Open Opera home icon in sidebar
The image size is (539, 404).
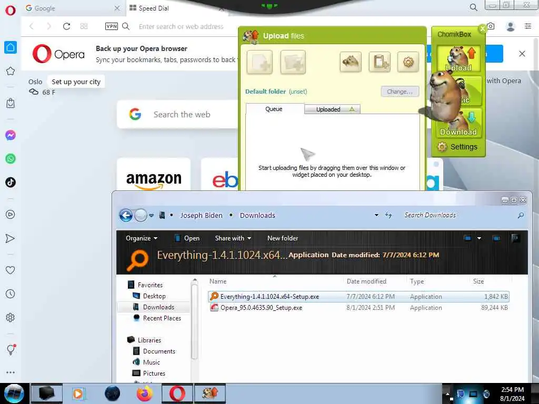point(11,47)
